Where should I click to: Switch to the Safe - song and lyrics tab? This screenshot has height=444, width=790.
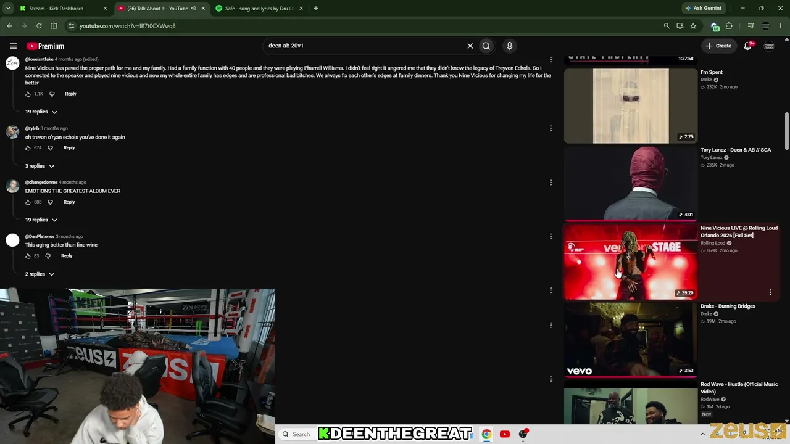tap(259, 9)
